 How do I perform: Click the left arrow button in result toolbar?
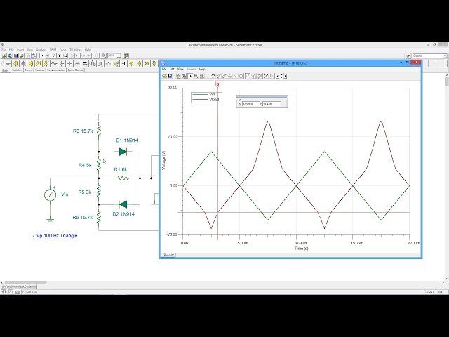[278, 77]
